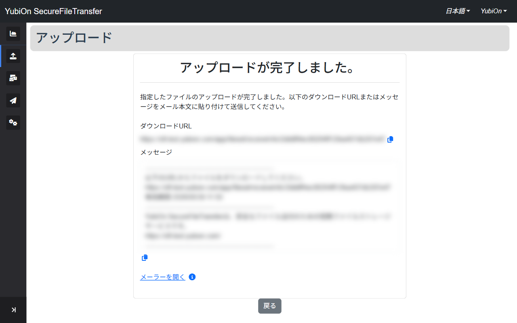Click the メッセージ label

[156, 152]
